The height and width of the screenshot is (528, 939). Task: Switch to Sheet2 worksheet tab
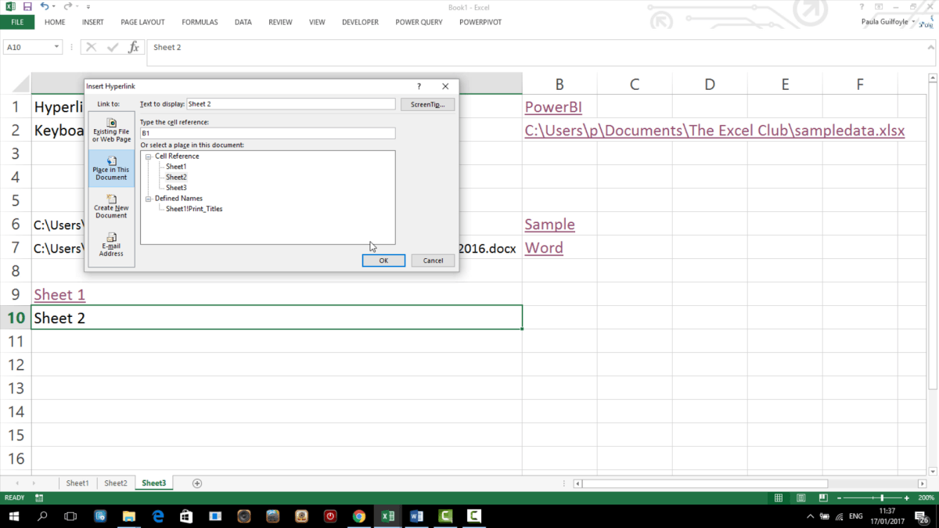pyautogui.click(x=116, y=483)
